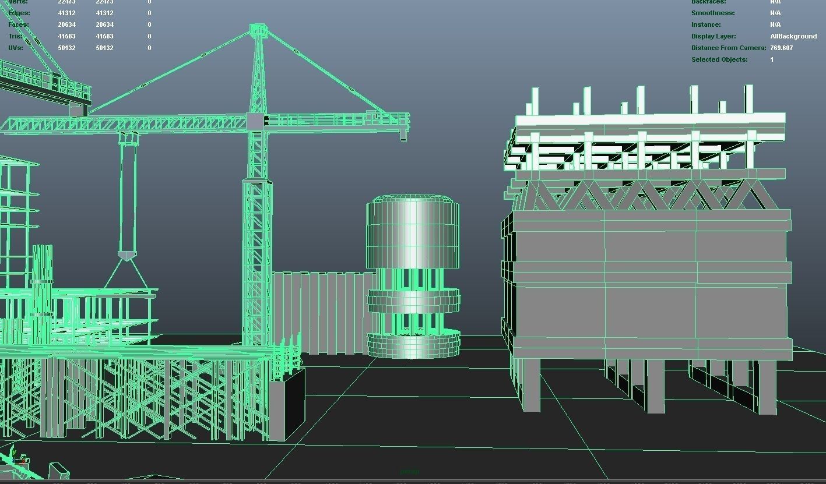
Task: Click the Selected Objects label
Action: point(719,59)
